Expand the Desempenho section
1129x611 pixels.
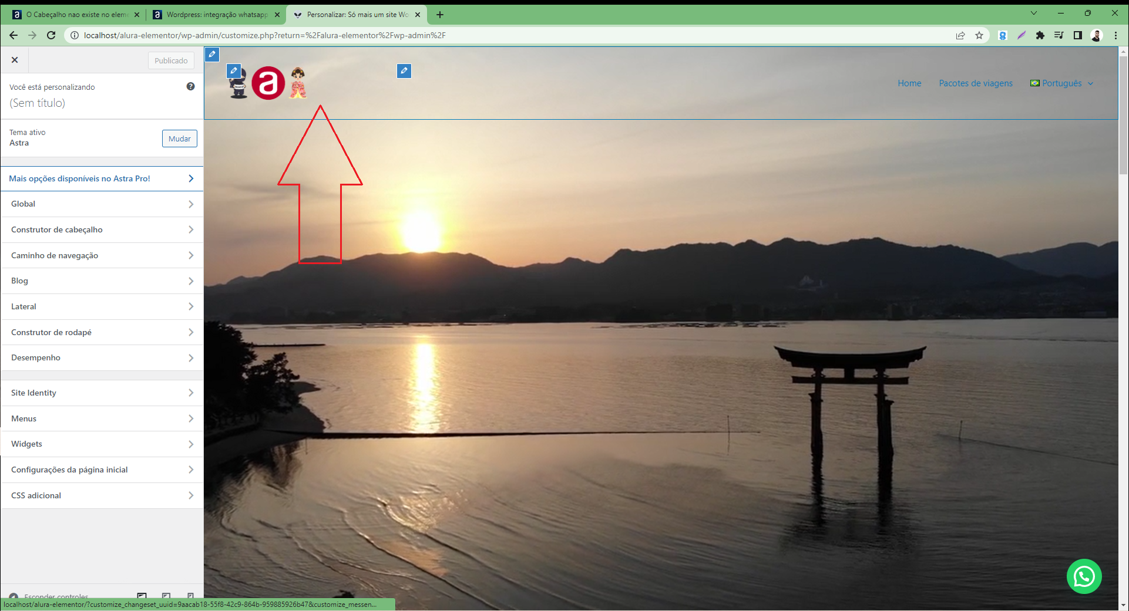[x=102, y=357]
